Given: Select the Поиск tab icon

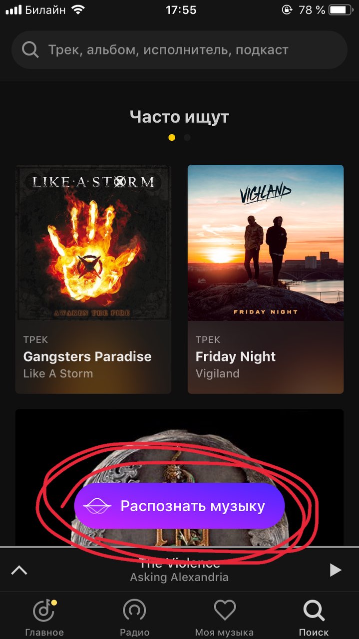Looking at the screenshot, I should point(314,610).
